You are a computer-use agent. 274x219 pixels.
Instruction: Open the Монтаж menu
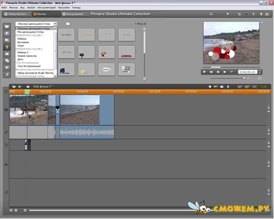[13, 8]
